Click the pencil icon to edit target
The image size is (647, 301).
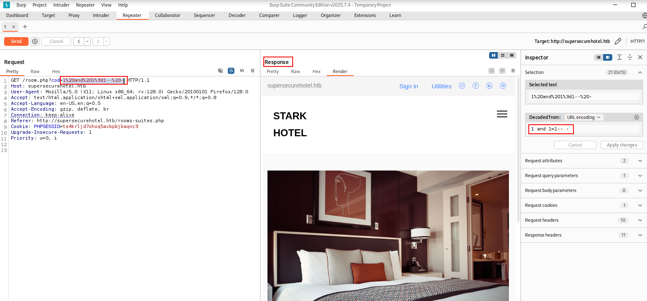[618, 41]
